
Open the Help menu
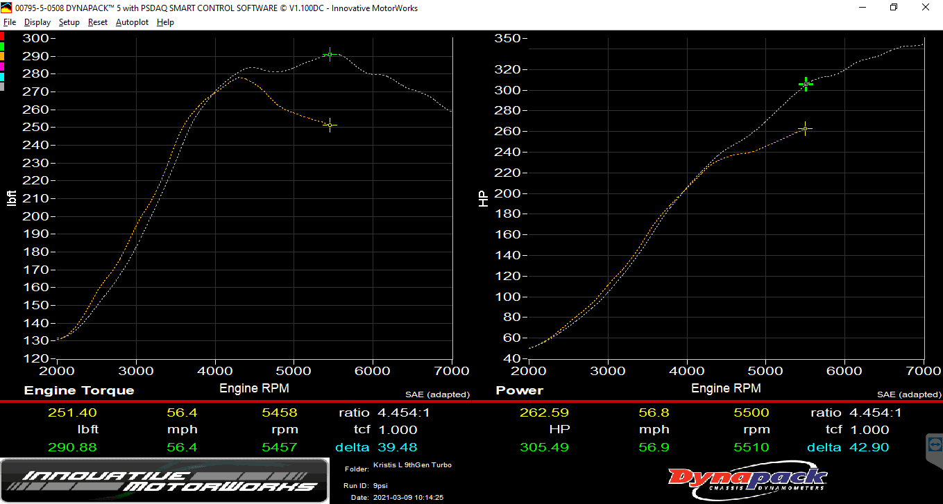click(x=165, y=22)
